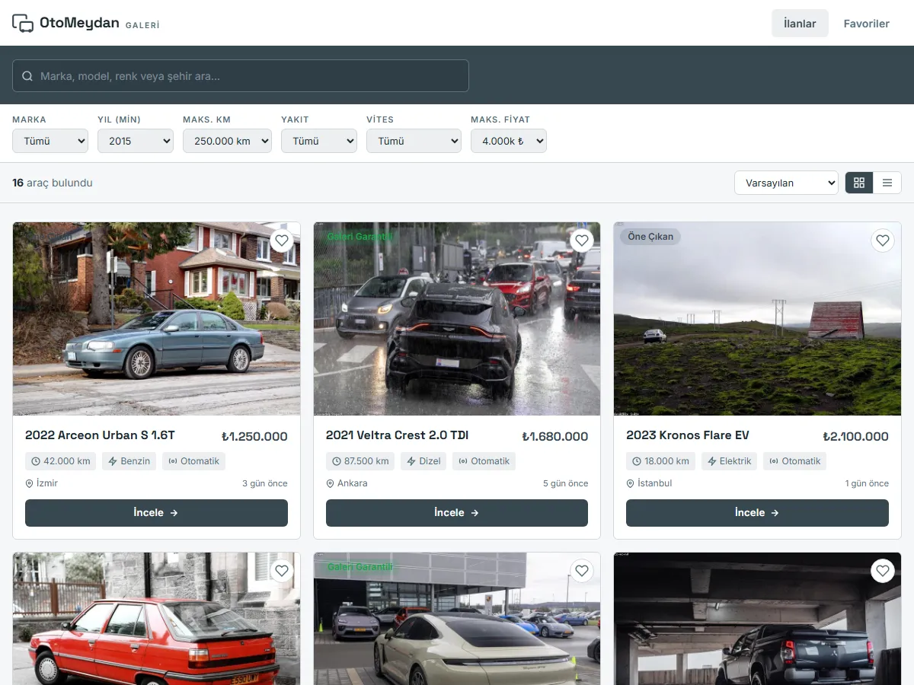Click the Galeri Garantili badge on sports car
Screen dimensions: 914x685
click(x=360, y=567)
